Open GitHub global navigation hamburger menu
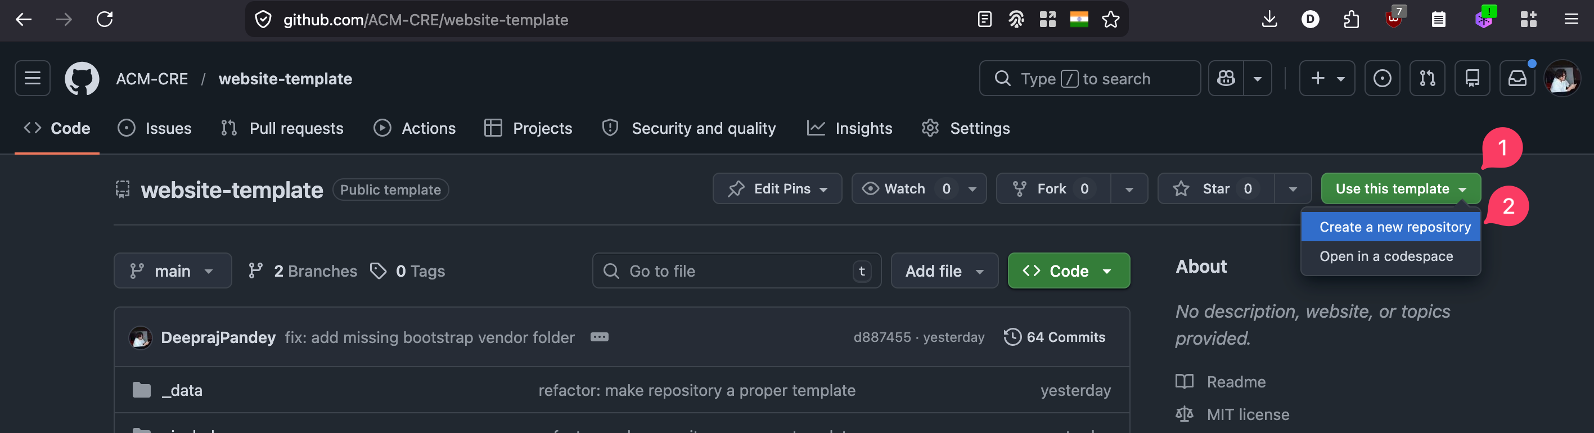The image size is (1594, 433). [32, 78]
